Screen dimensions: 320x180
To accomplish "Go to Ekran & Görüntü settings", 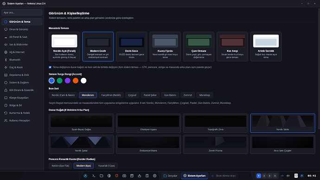I will [22, 29].
